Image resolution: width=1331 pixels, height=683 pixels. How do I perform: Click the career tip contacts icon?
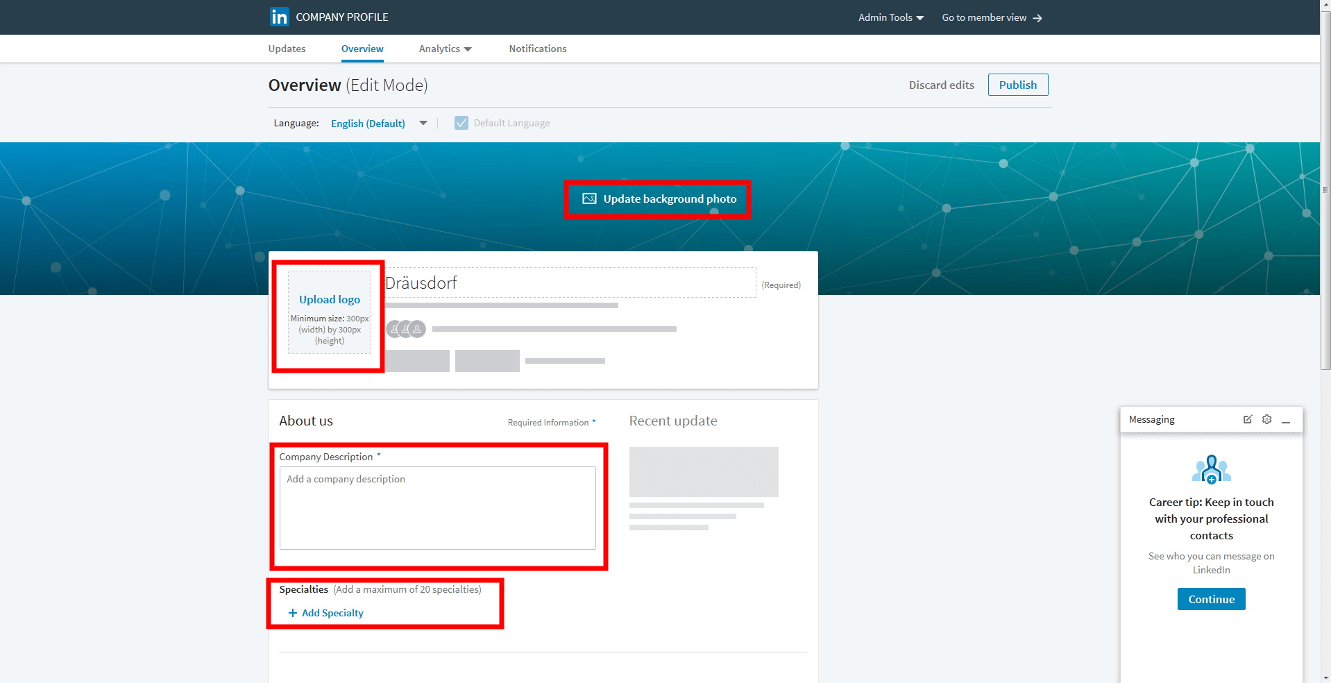[1211, 470]
